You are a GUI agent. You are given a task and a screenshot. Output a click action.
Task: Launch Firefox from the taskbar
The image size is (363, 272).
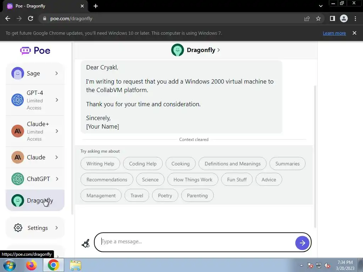32,265
